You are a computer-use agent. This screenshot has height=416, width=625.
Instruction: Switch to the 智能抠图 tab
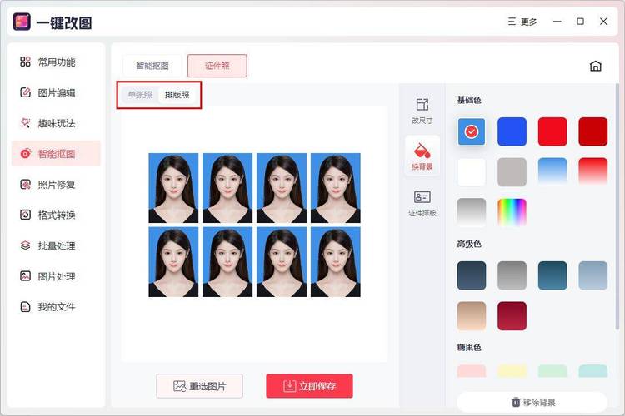point(152,66)
